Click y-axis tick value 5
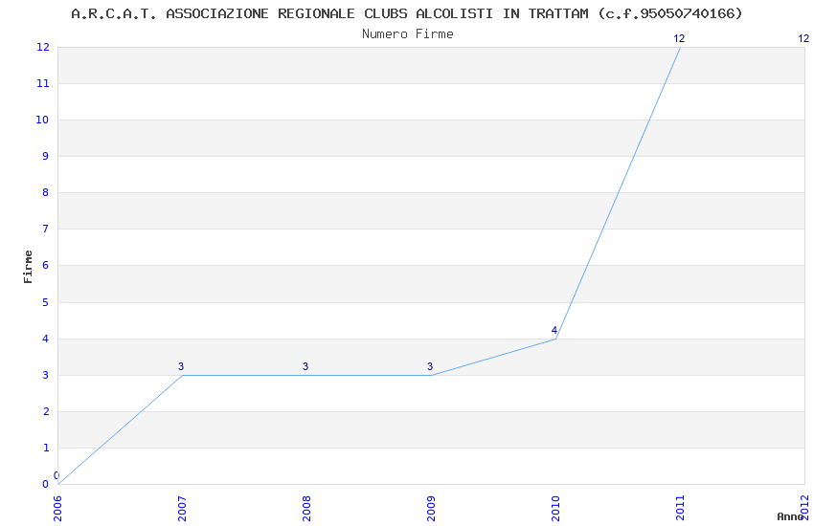This screenshot has height=526, width=814. tap(46, 302)
